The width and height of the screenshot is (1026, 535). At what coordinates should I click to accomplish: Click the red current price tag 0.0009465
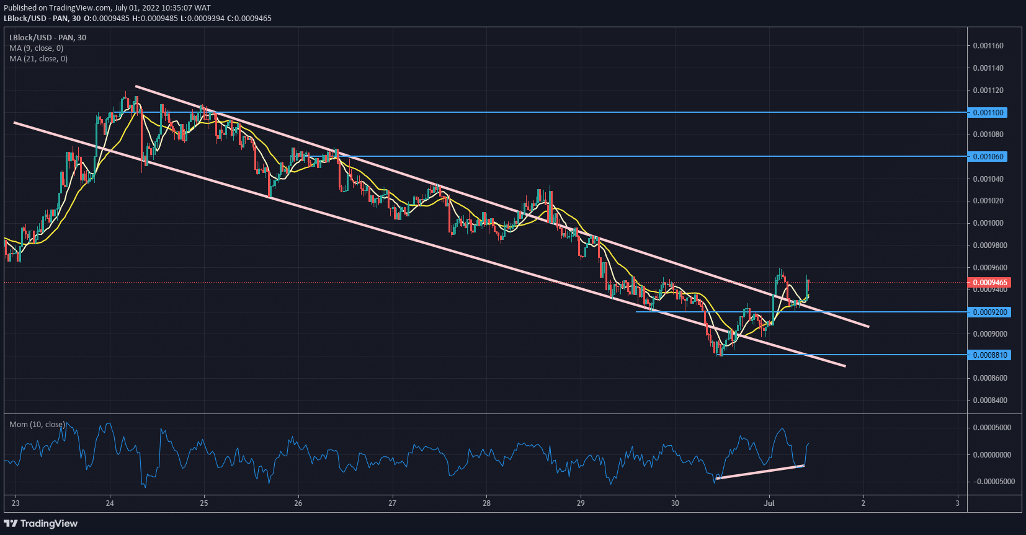[990, 283]
